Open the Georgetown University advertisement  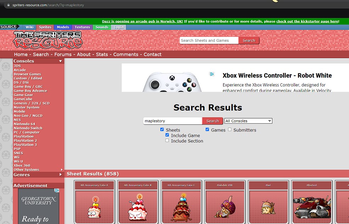point(39,206)
